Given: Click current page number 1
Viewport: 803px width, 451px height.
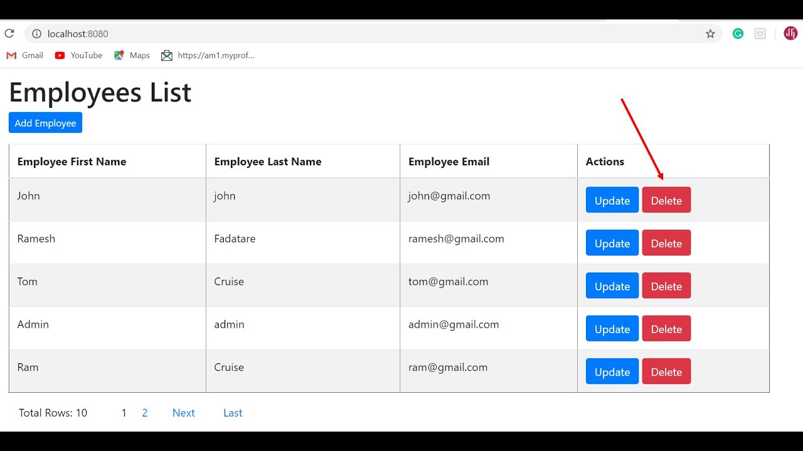Looking at the screenshot, I should [124, 413].
